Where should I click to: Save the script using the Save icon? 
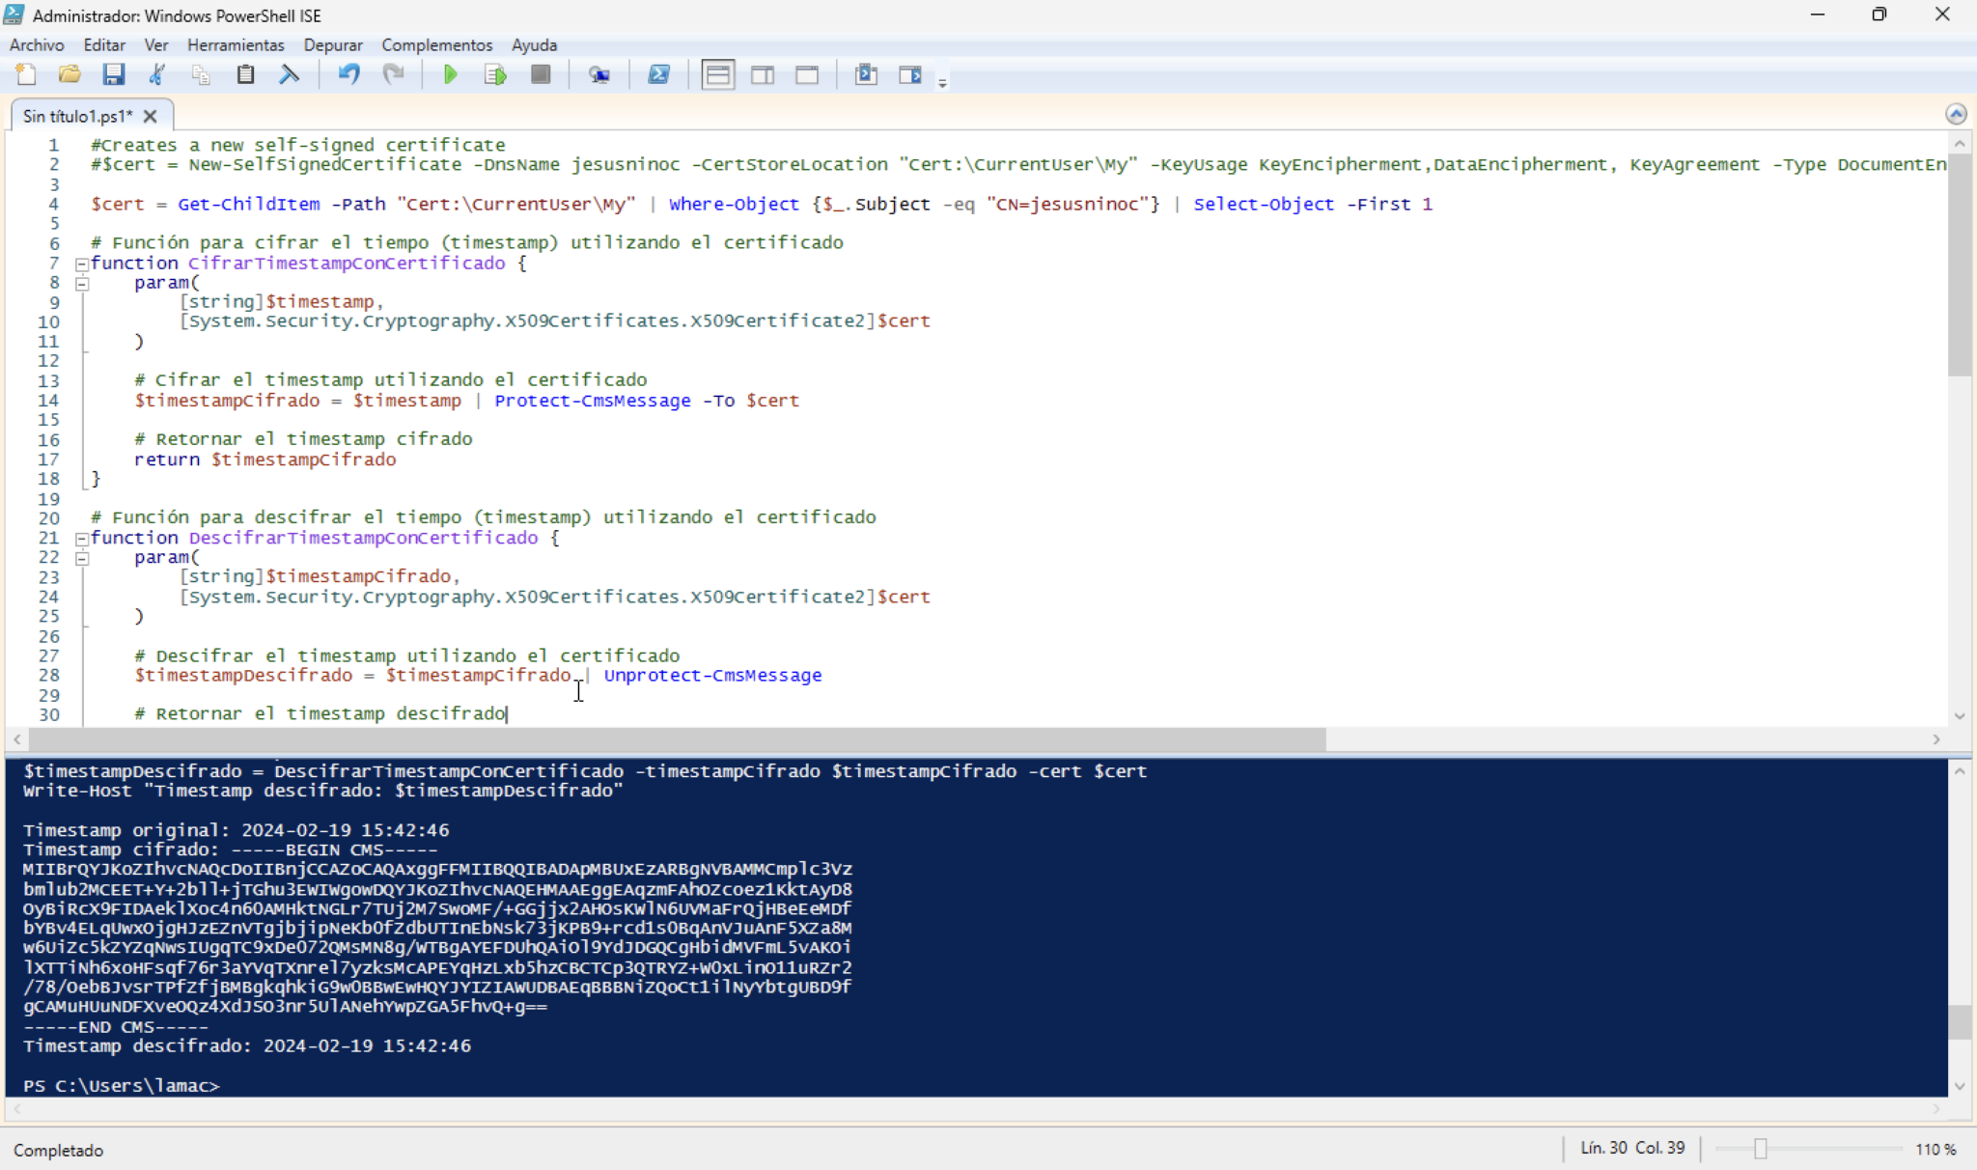tap(116, 74)
